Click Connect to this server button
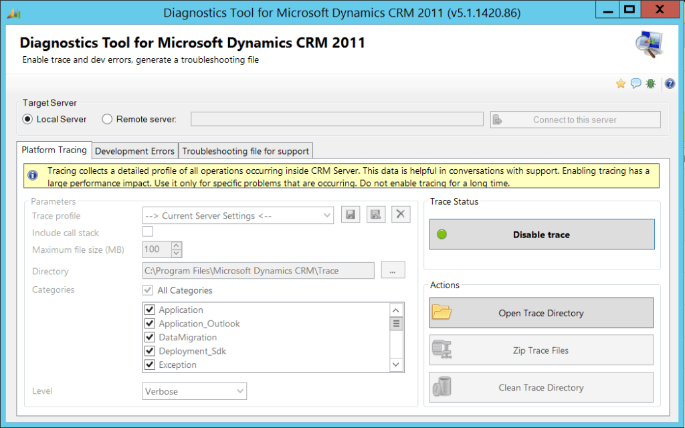The image size is (685, 428). pos(575,120)
